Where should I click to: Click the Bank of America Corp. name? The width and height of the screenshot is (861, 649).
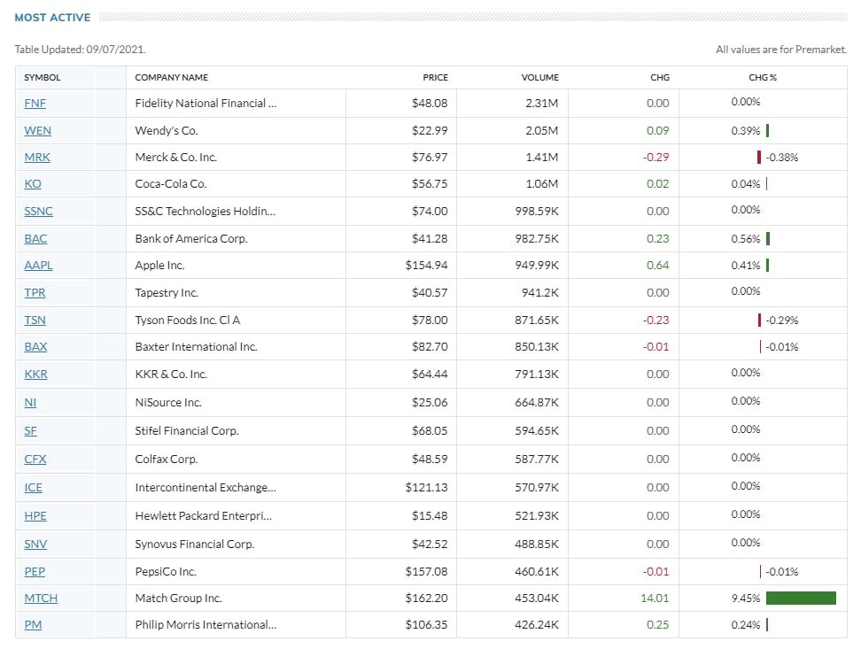click(x=191, y=239)
